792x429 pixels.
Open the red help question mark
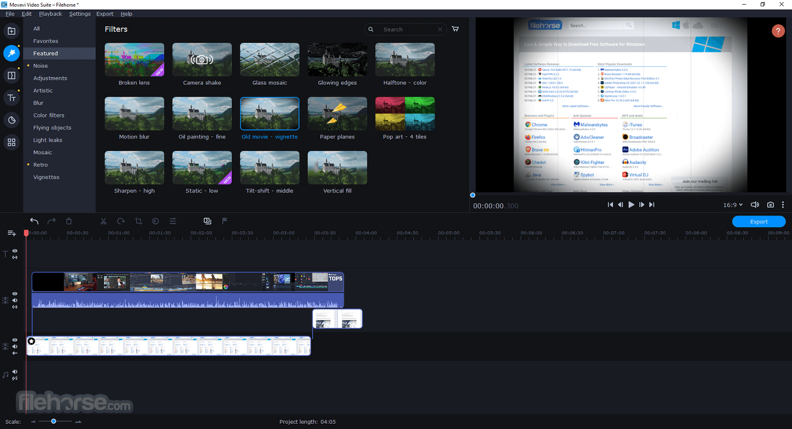[x=778, y=31]
